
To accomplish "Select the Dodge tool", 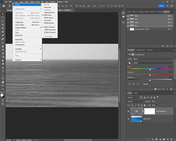I will [x=3, y=64].
